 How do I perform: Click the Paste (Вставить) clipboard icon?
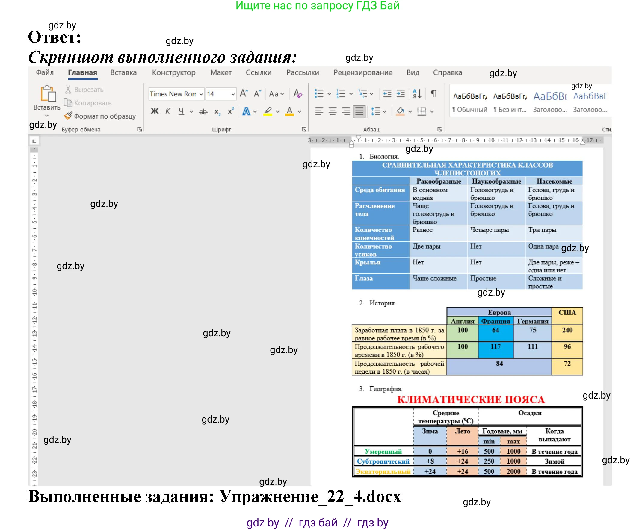pyautogui.click(x=48, y=94)
